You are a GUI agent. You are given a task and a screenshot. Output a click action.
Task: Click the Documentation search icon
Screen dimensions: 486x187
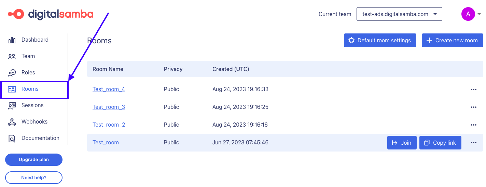12,138
